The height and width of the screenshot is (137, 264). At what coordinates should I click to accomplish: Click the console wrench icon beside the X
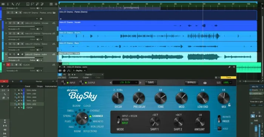pyautogui.click(x=8, y=86)
